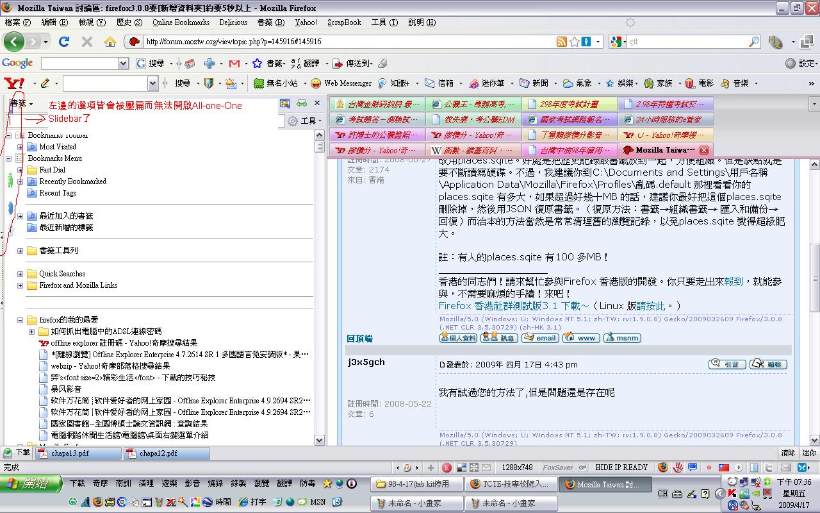Viewport: 820px width, 513px height.
Task: Click the Yahoo! logo in Yahoo toolbar
Action: click(x=14, y=83)
